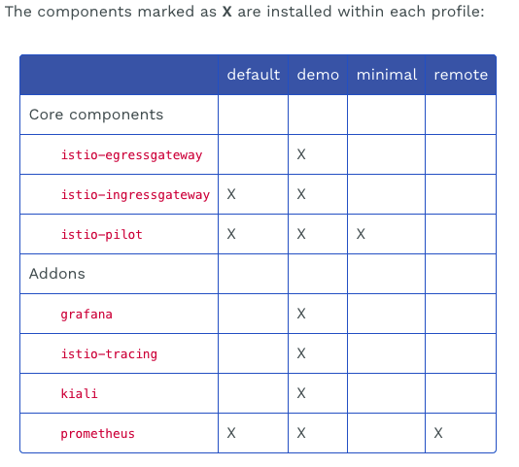Click the 'demo' column header

point(318,75)
